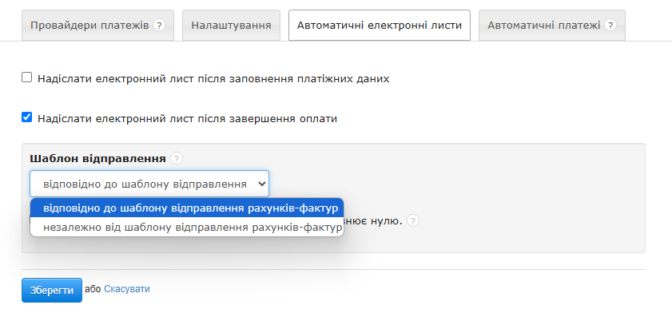Open help icon beside Провайдери платежів tab
672x325 pixels.
[158, 26]
